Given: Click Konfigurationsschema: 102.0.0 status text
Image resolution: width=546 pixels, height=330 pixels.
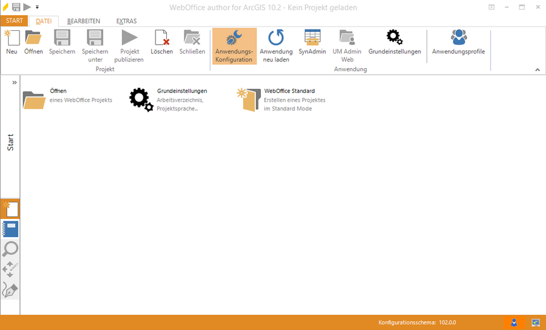Looking at the screenshot, I should click(417, 322).
